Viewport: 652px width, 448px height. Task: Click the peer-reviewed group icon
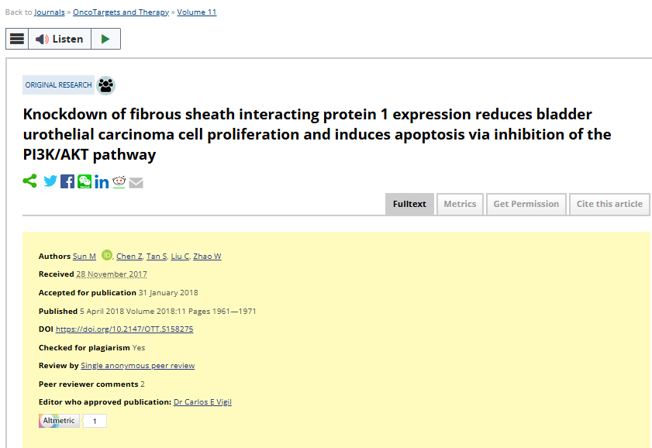click(x=106, y=85)
